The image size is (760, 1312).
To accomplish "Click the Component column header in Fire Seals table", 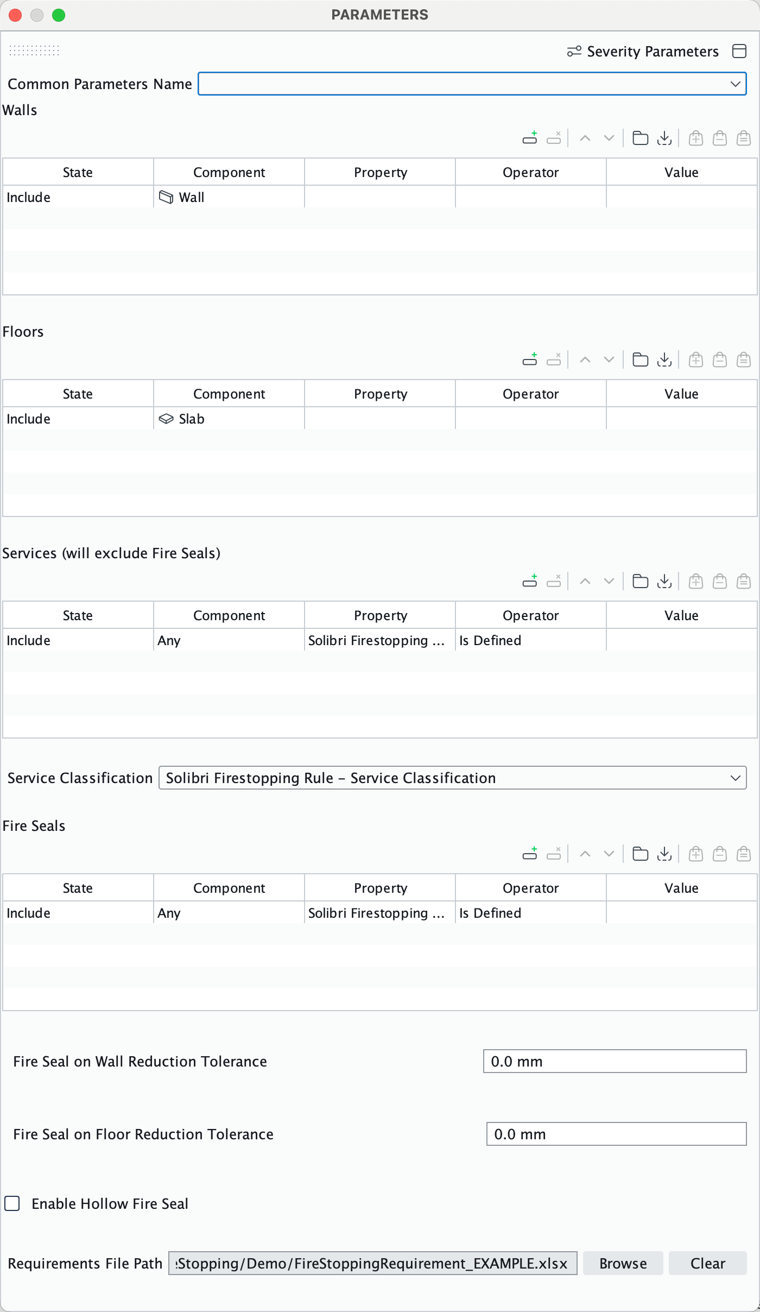I will tap(229, 888).
